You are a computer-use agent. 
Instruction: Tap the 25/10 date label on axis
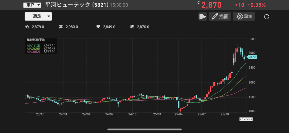[225, 114]
